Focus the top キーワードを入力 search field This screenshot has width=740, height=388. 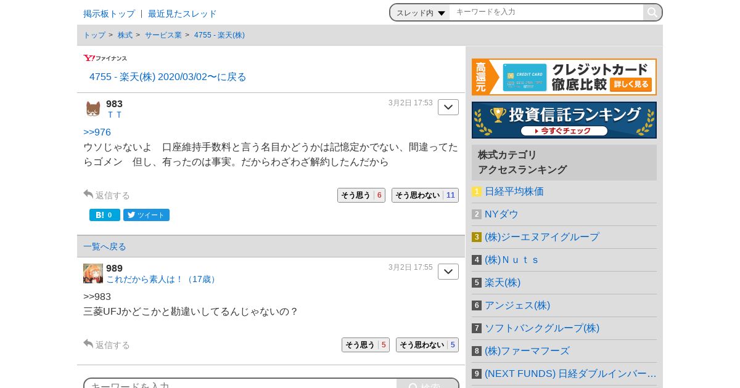coord(546,12)
